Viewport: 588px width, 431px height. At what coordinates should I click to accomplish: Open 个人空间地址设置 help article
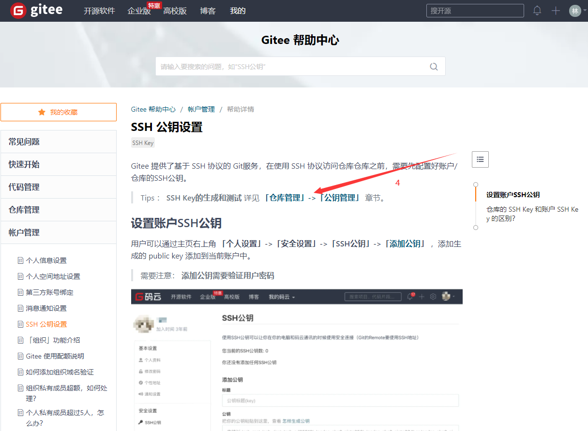point(53,276)
